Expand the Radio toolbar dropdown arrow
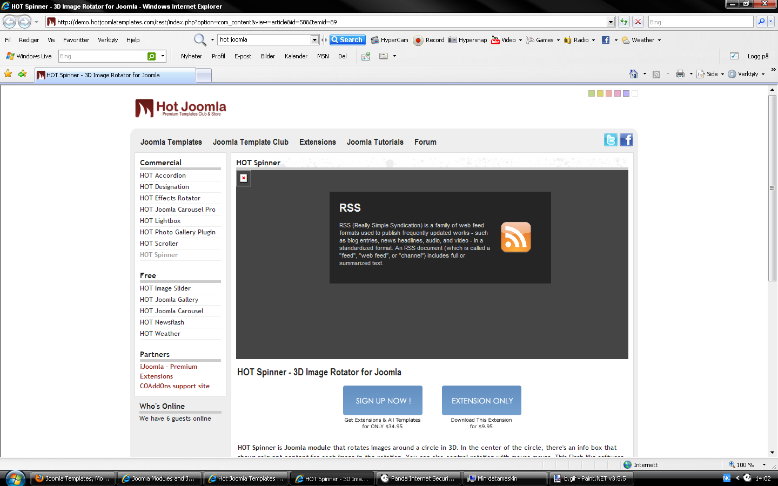This screenshot has height=486, width=778. (x=593, y=40)
